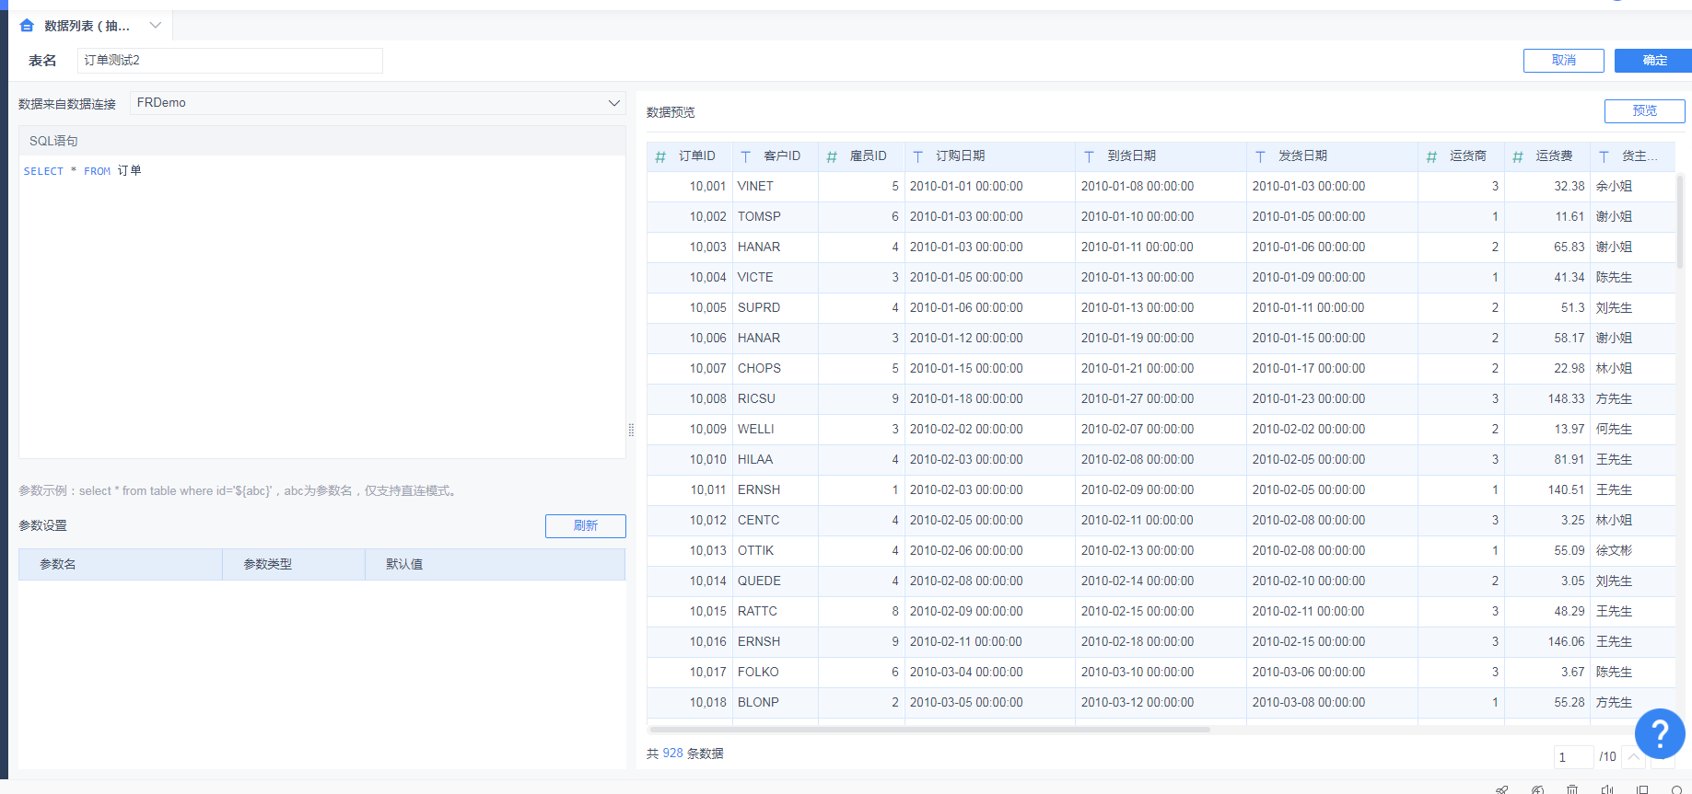Select order ID cell 10,003
This screenshot has width=1692, height=794.
click(690, 247)
